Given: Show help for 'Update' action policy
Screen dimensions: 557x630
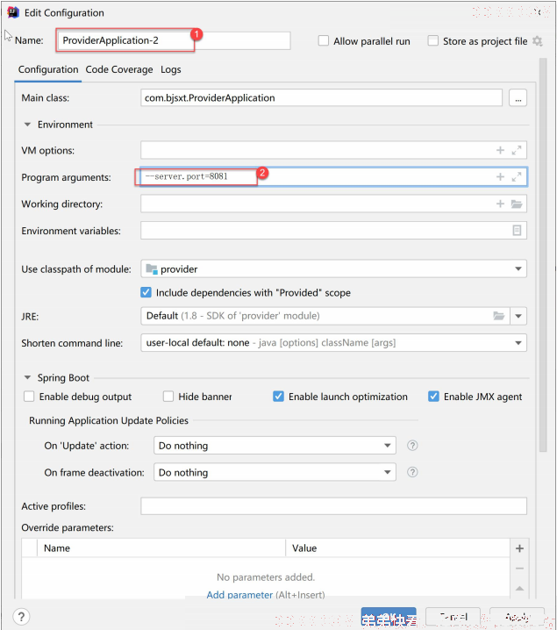Looking at the screenshot, I should [412, 445].
